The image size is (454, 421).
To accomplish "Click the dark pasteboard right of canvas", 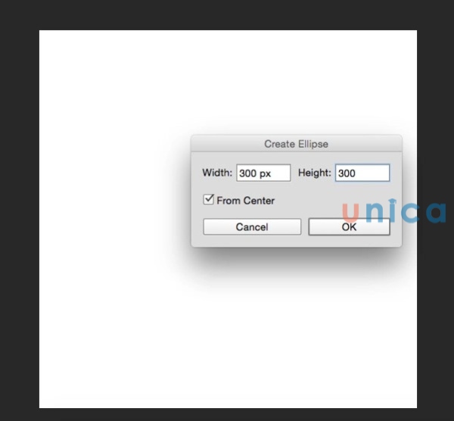I will click(436, 116).
